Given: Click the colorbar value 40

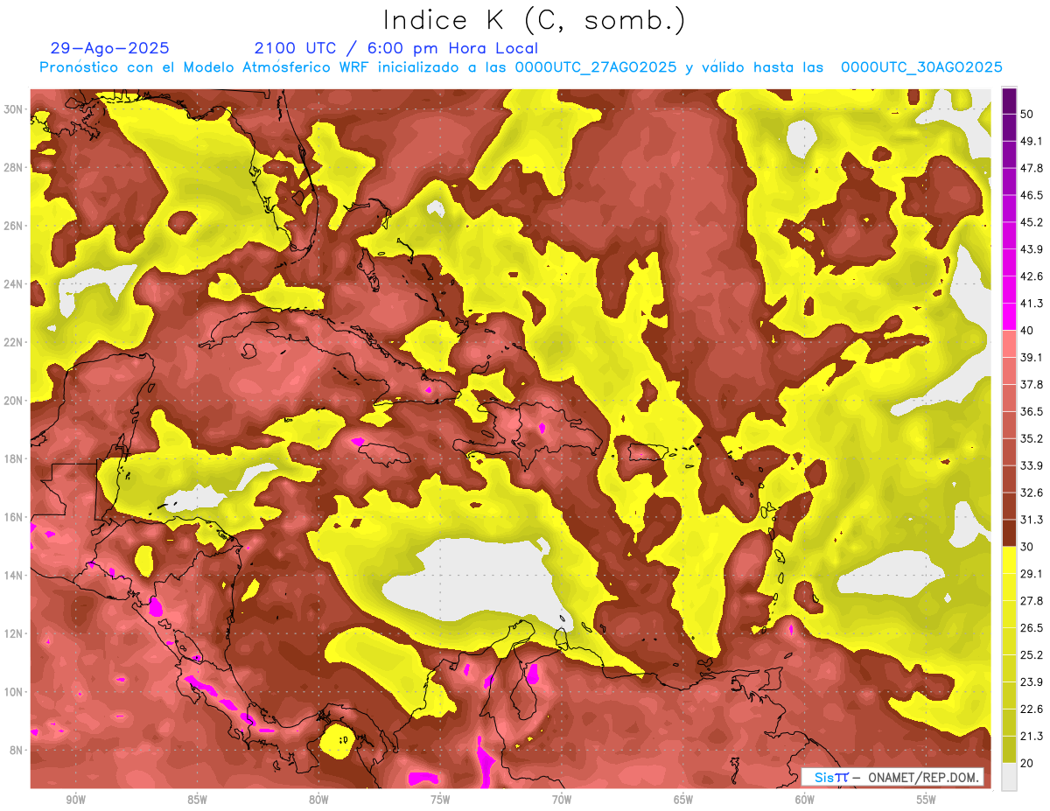Looking at the screenshot, I should tap(1028, 331).
